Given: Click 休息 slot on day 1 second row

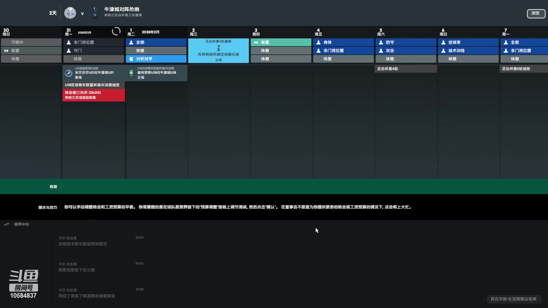Looking at the screenshot, I should point(156,50).
